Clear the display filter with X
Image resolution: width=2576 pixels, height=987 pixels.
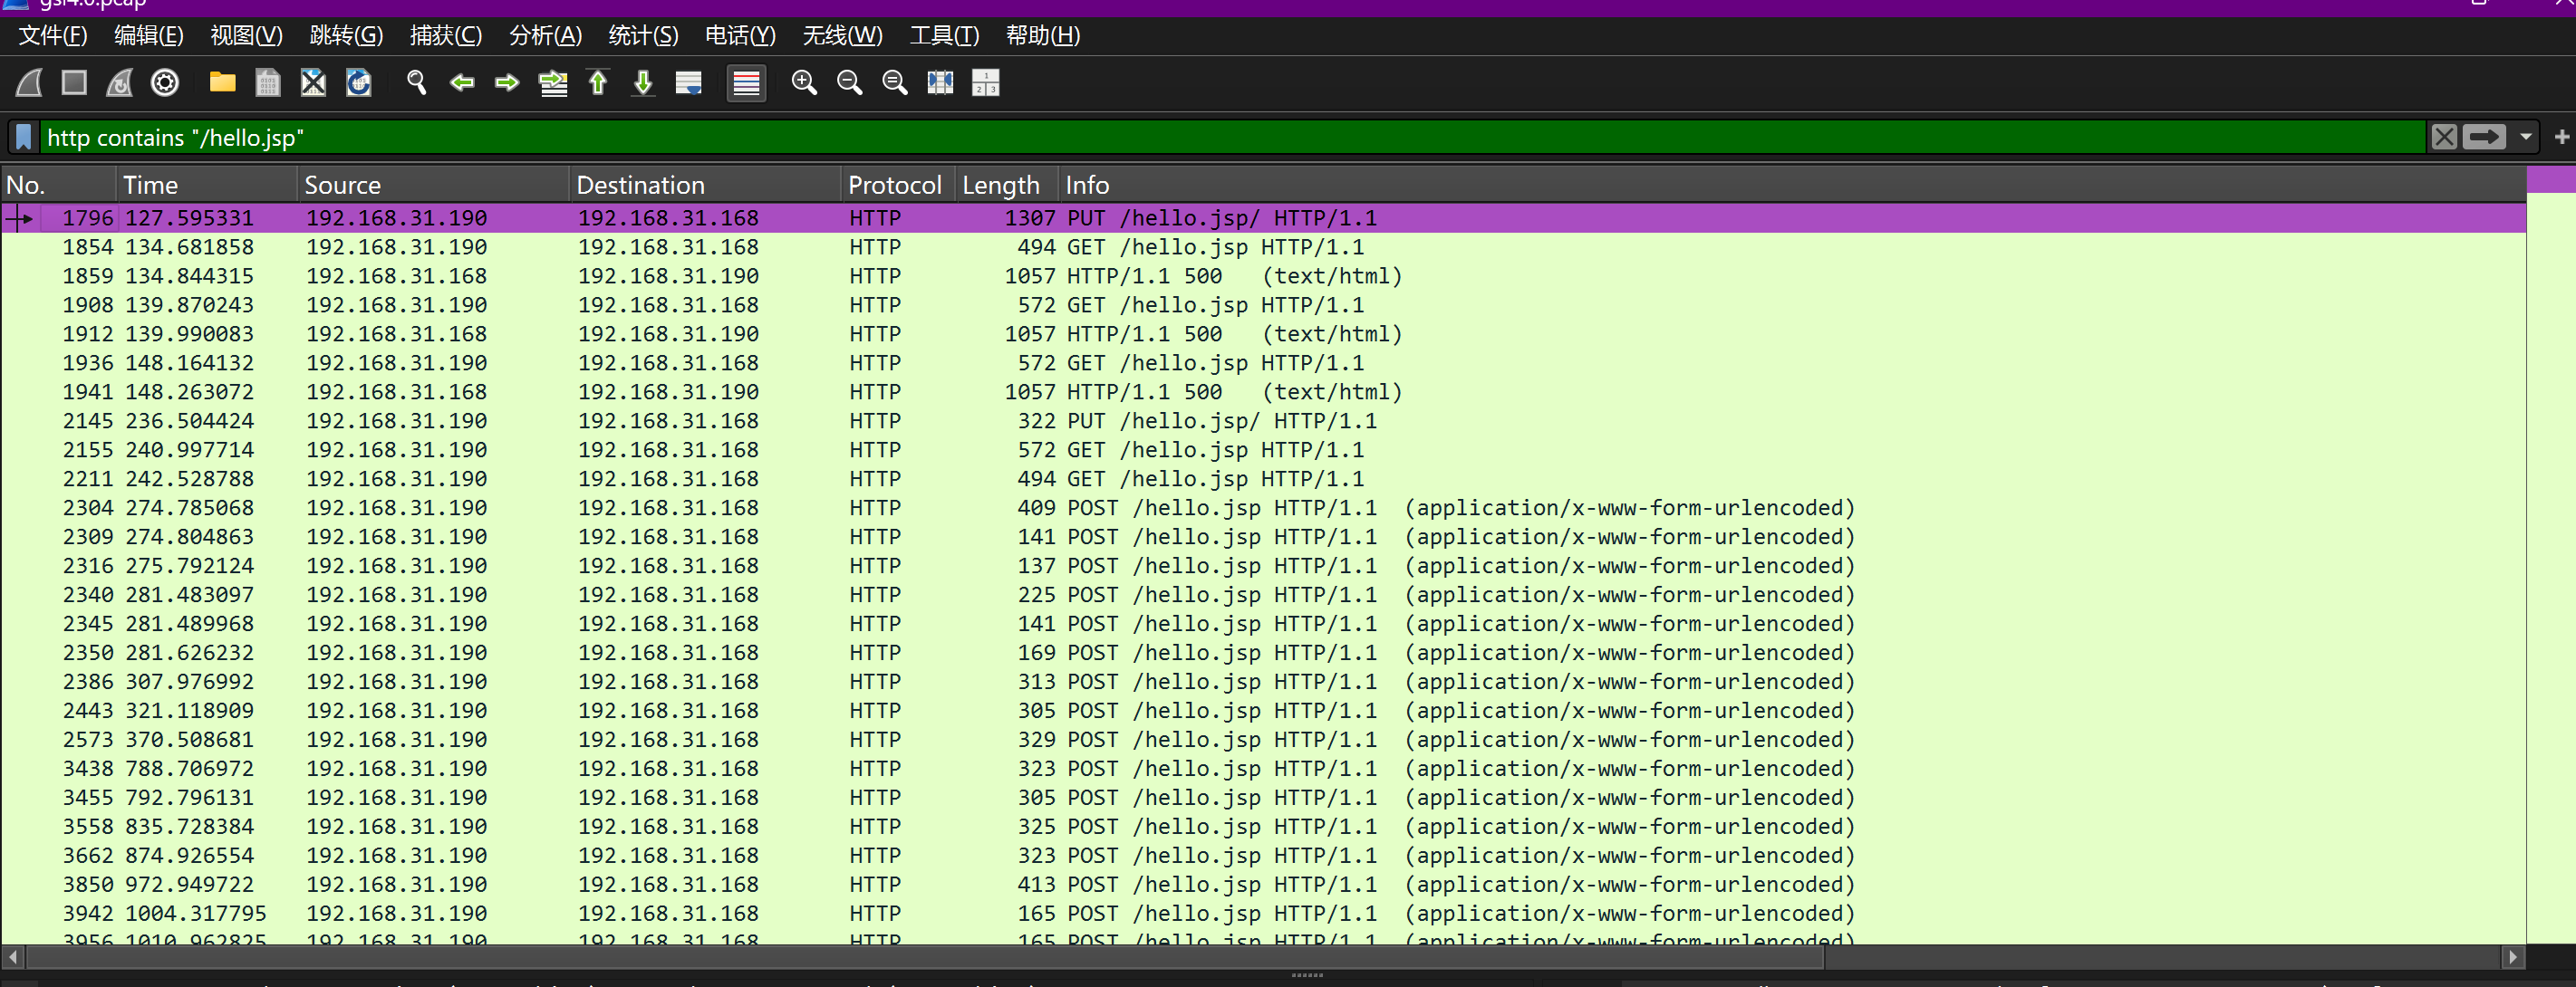[2443, 137]
